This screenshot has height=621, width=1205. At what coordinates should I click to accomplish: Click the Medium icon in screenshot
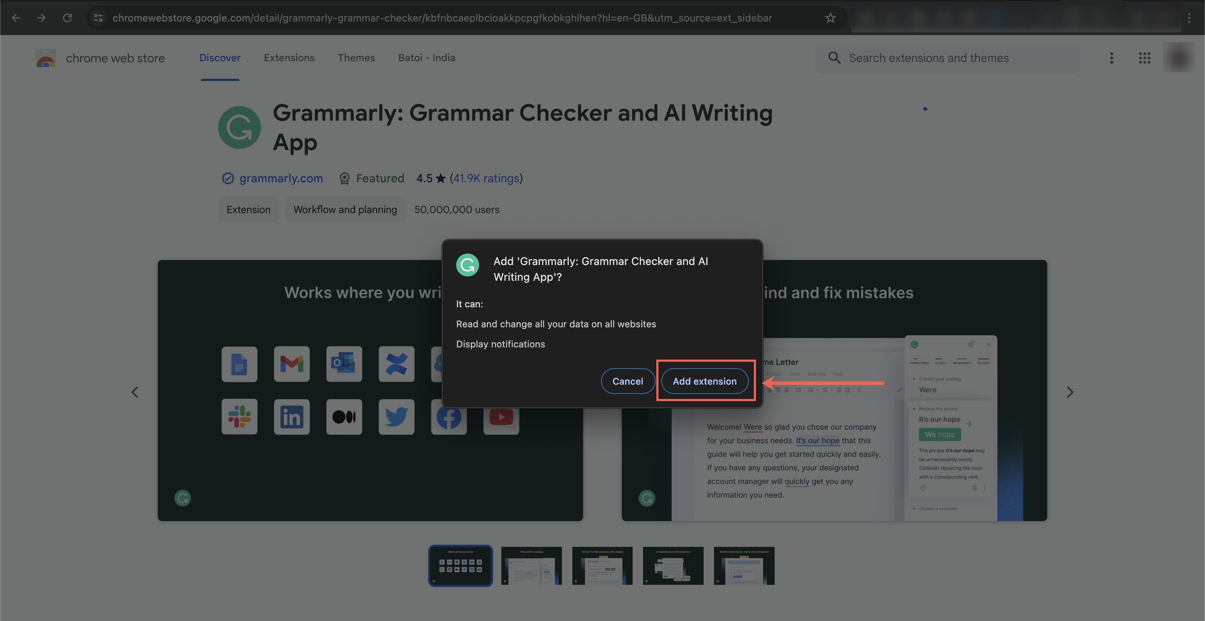coord(344,417)
